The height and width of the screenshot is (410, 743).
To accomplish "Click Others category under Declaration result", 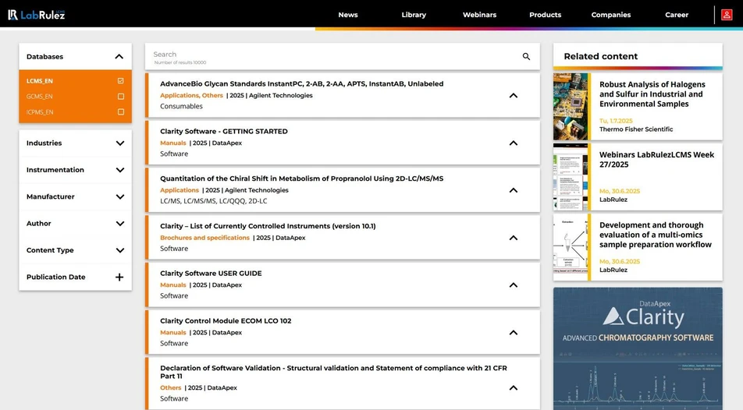I will point(171,387).
